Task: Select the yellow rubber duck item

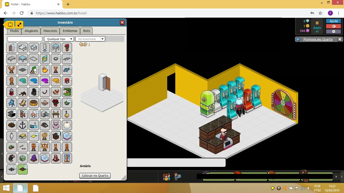Action: (45, 70)
